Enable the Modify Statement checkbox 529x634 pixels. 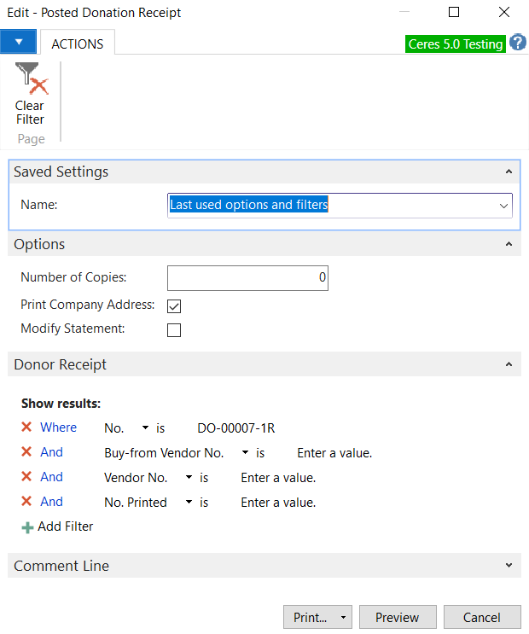pyautogui.click(x=174, y=330)
